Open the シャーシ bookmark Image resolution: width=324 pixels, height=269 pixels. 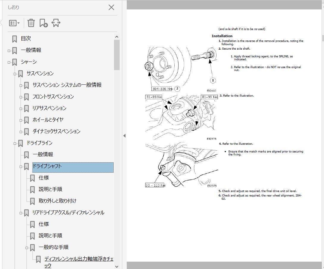(x=29, y=62)
